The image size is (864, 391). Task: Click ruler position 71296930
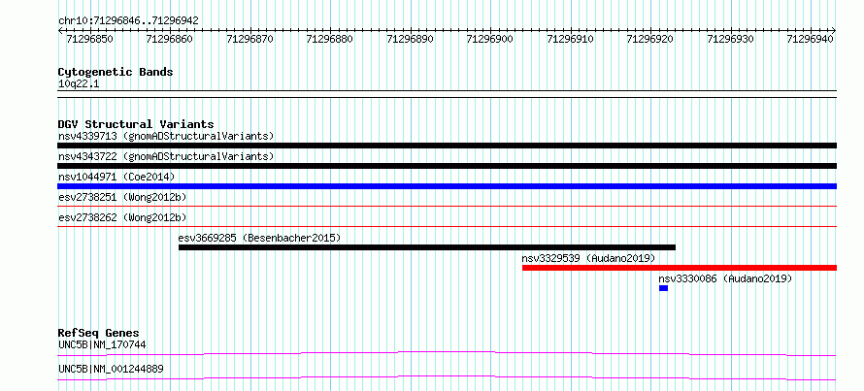(731, 39)
